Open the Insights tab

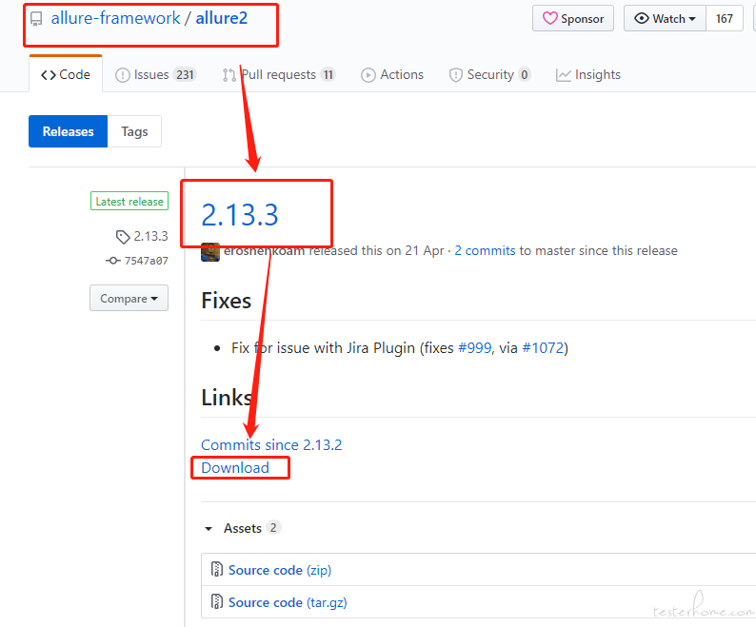pyautogui.click(x=587, y=75)
